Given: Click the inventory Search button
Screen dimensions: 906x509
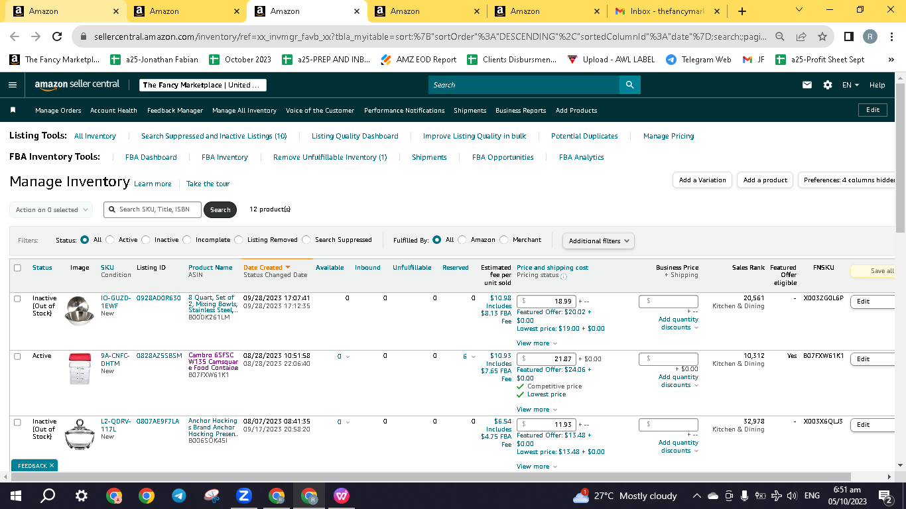Looking at the screenshot, I should (220, 209).
